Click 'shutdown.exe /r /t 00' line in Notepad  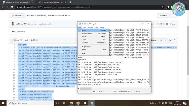(x=89, y=85)
